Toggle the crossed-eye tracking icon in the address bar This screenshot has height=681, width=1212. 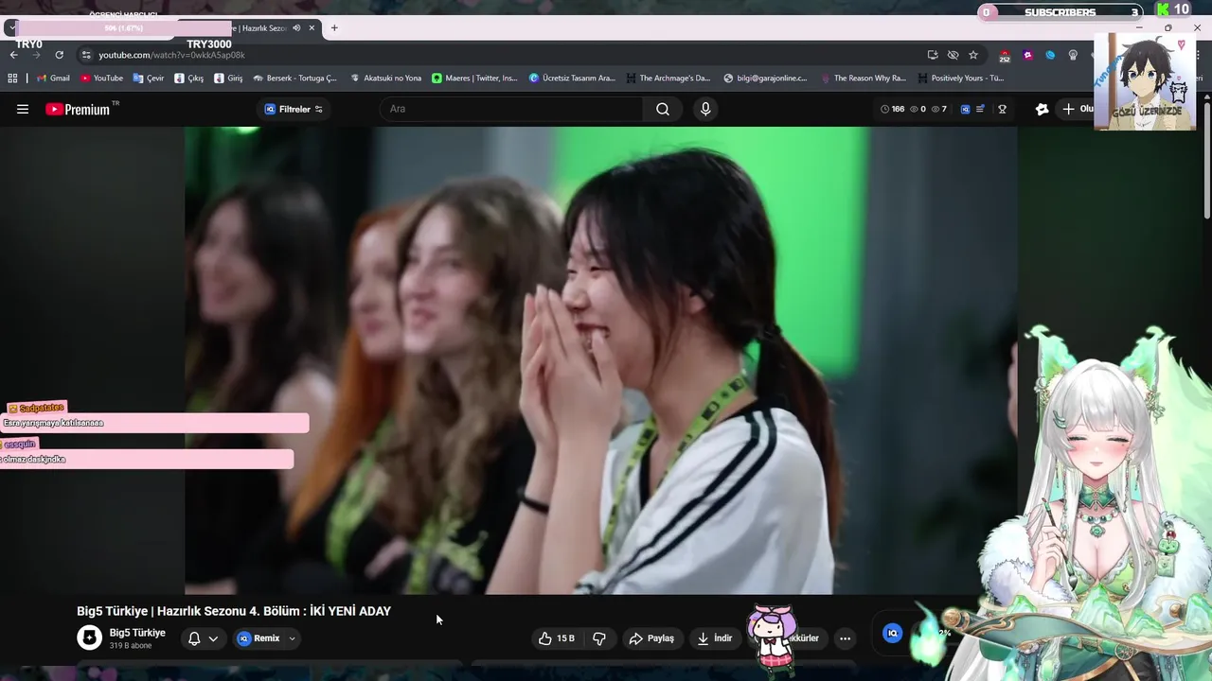953,55
